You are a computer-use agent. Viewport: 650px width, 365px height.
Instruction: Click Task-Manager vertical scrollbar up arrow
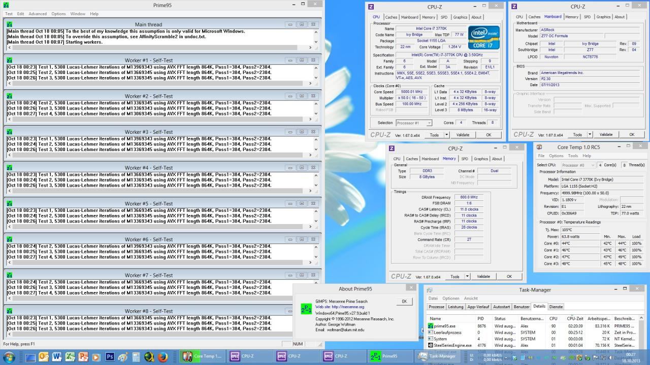tap(641, 318)
